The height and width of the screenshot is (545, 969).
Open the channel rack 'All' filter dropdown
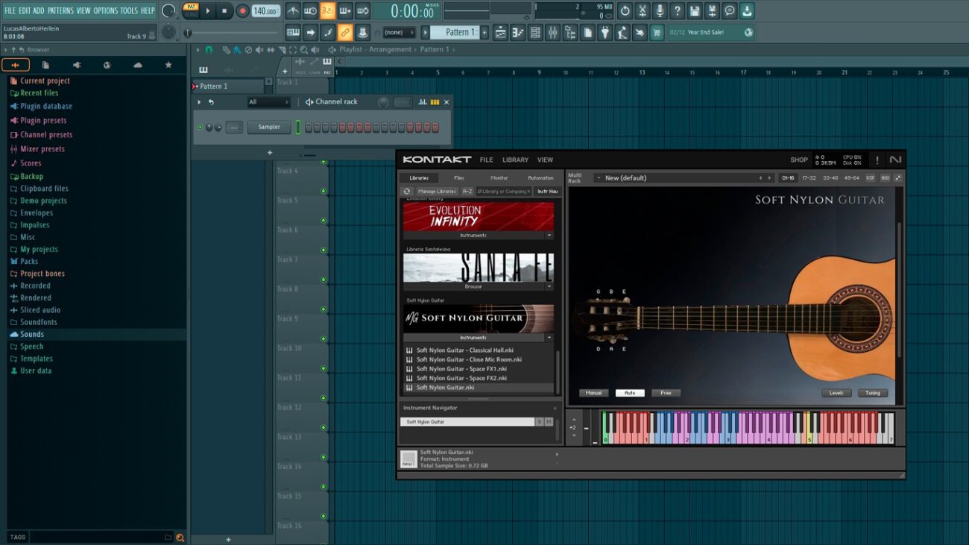pos(268,102)
